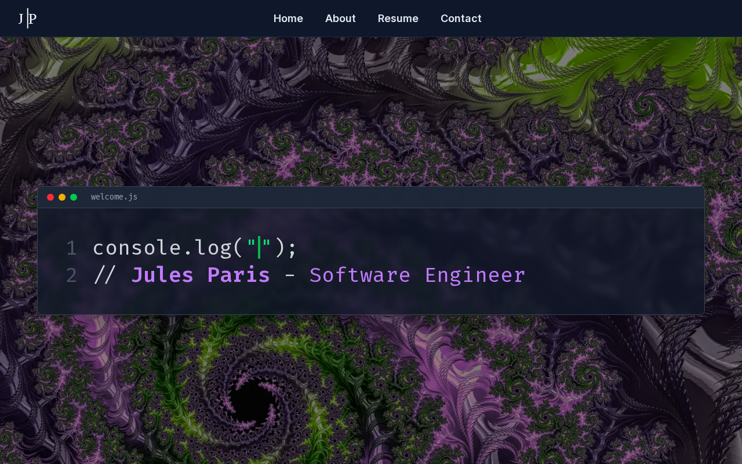
Task: Click line number 1 in the gutter
Action: point(71,248)
